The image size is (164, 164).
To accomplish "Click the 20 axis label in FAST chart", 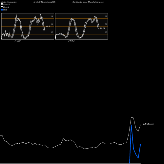I will (x=52, y=32).
